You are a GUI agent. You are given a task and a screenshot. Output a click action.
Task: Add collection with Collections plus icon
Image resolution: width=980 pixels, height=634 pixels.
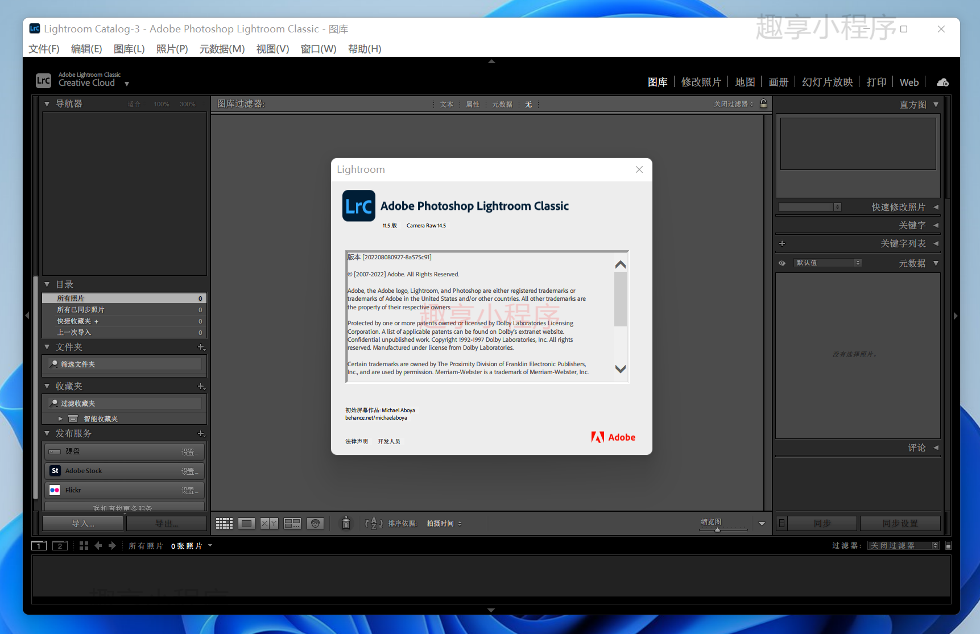[x=201, y=386]
